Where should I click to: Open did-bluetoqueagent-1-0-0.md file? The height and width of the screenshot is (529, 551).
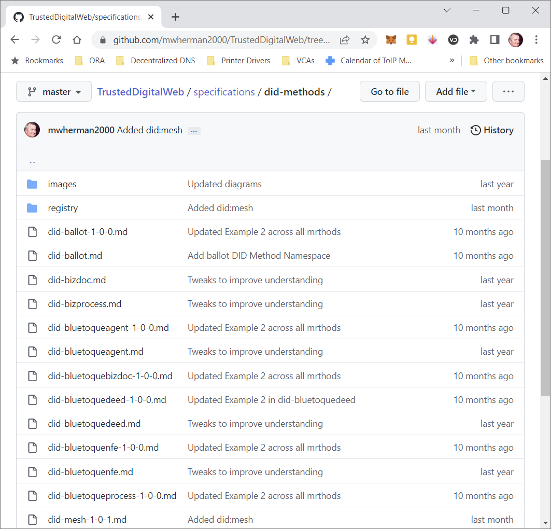[108, 328]
